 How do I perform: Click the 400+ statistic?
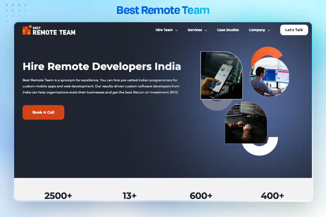[x=272, y=196]
